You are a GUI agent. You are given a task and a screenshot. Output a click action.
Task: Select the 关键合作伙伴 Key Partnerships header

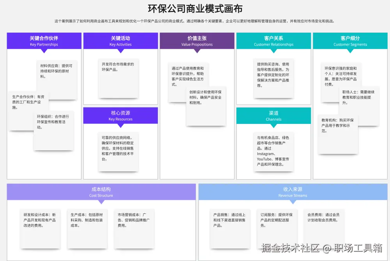click(x=44, y=40)
